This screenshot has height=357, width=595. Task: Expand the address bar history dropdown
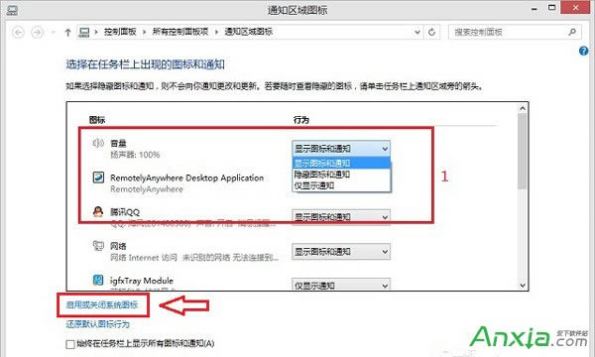coord(417,33)
